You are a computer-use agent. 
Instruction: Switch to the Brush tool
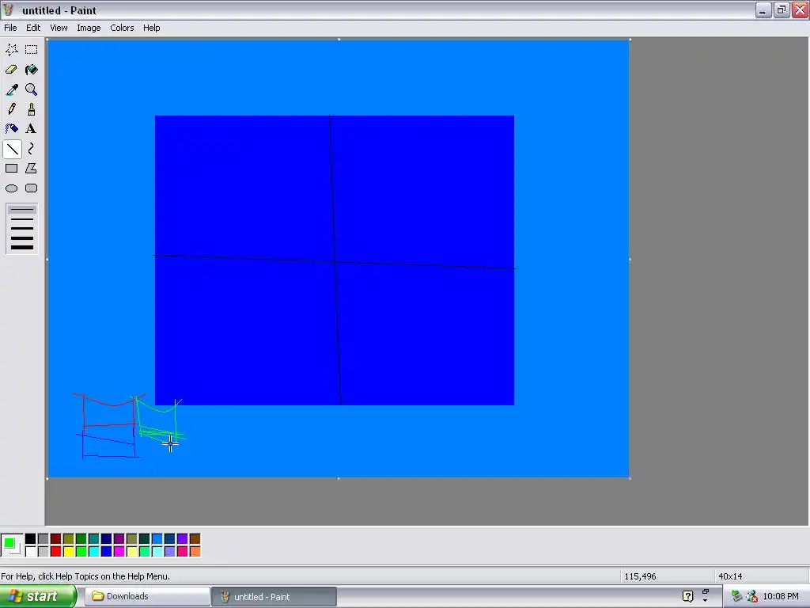click(x=32, y=109)
